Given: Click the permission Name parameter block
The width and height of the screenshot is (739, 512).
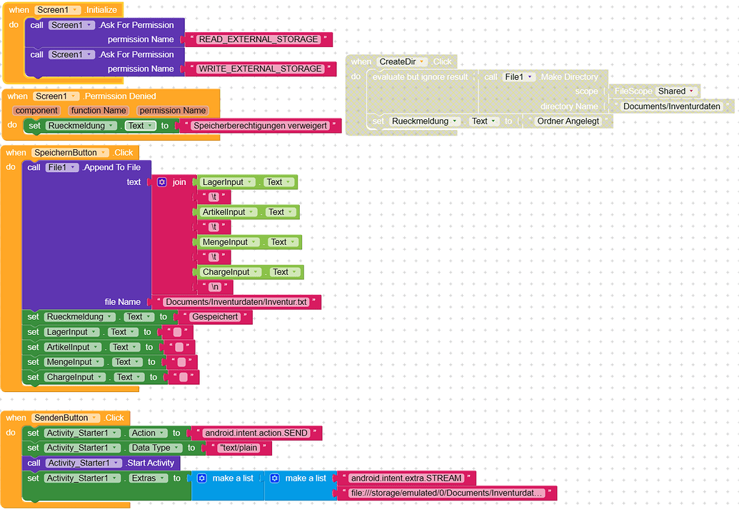Looking at the screenshot, I should (173, 110).
